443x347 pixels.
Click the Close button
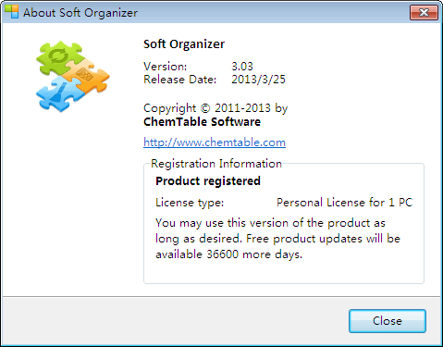click(x=388, y=321)
